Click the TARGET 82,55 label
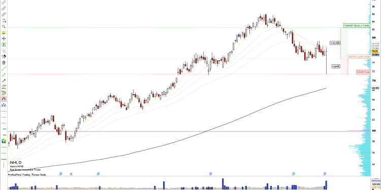This screenshot has height=190, width=381. tap(357, 25)
